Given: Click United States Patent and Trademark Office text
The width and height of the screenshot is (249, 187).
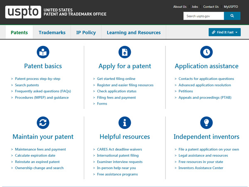Looking at the screenshot, I should [75, 12].
